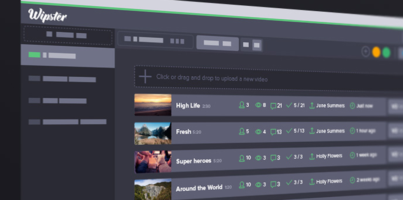The height and width of the screenshot is (200, 403).
Task: Click the Super heroes video title
Action: pyautogui.click(x=194, y=161)
